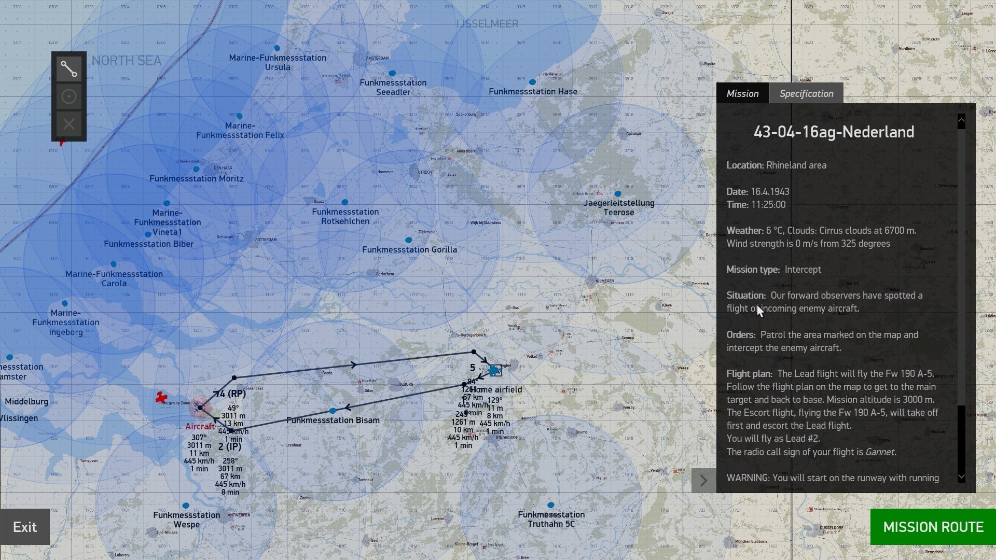Viewport: 996px width, 560px height.
Task: Click the Jaegerleitstellung Teerose radar dot
Action: 618,193
